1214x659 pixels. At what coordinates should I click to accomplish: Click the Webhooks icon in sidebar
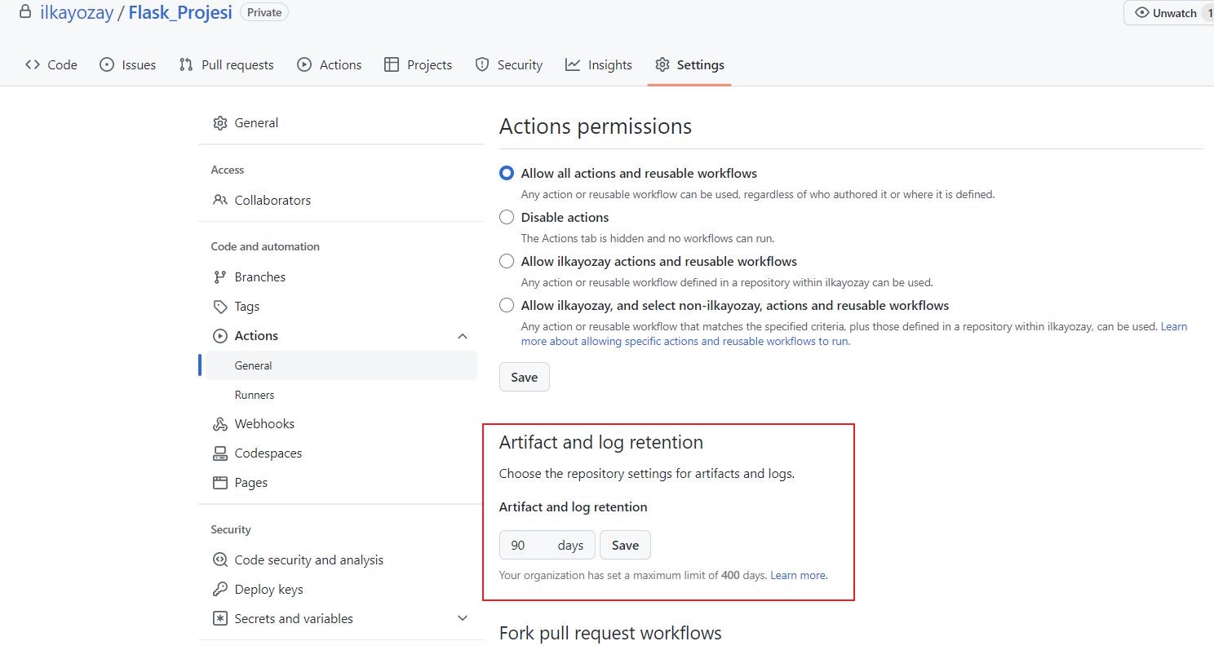[x=219, y=424]
